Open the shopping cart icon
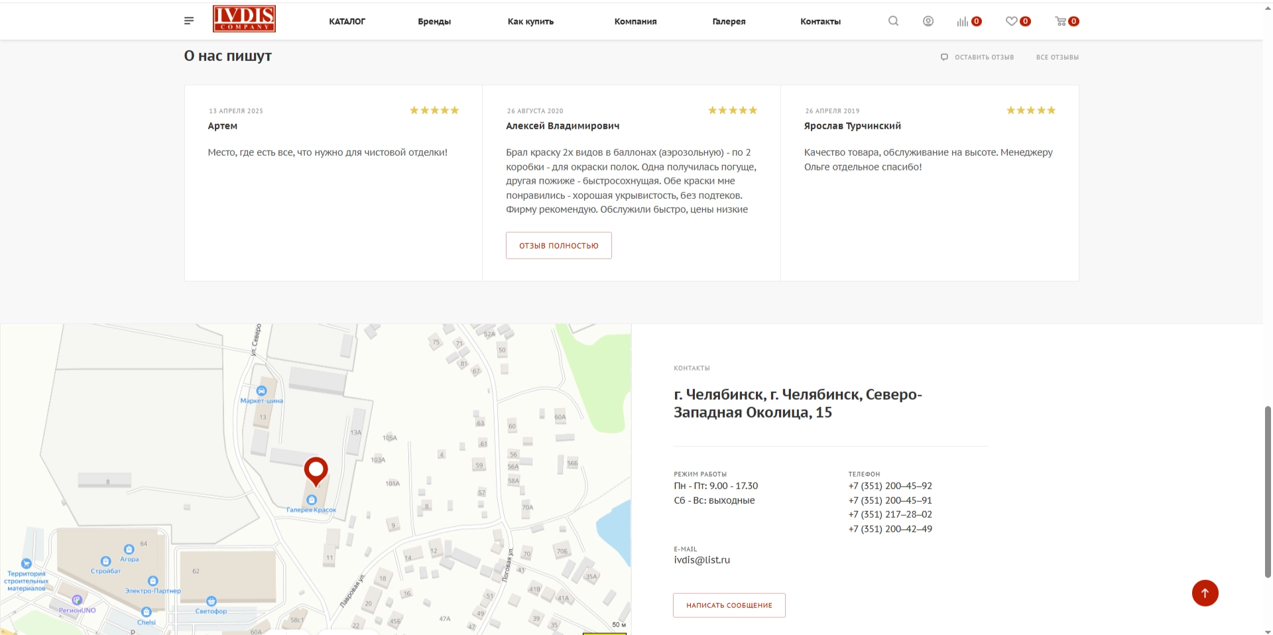This screenshot has width=1273, height=635. tap(1061, 21)
